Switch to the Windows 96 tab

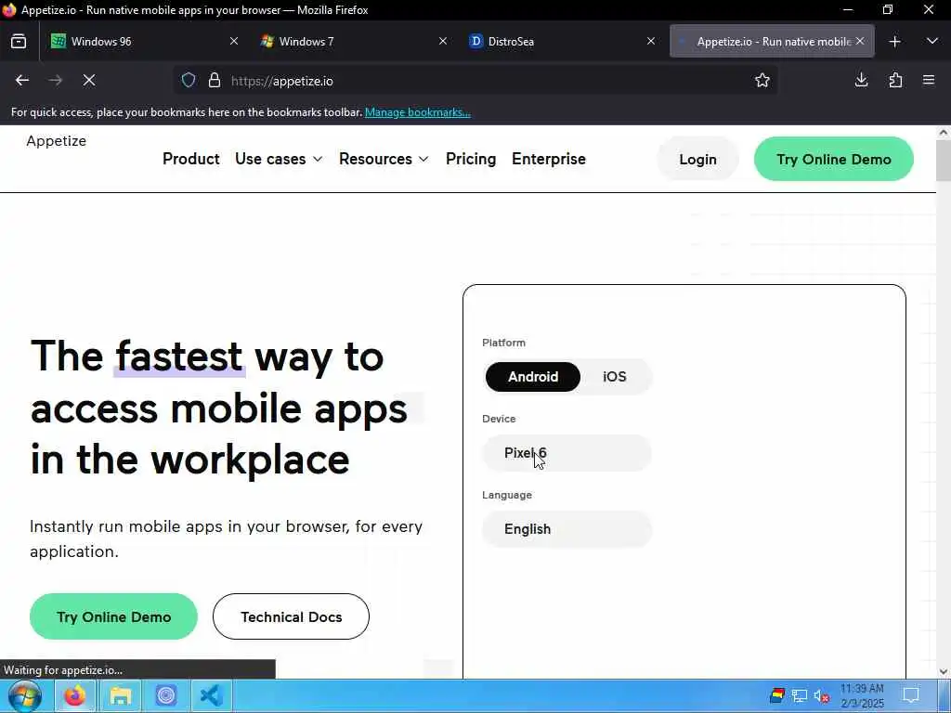(x=144, y=41)
